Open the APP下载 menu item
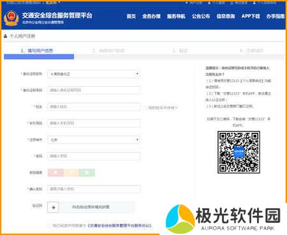287x235 pixels. [x=251, y=17]
